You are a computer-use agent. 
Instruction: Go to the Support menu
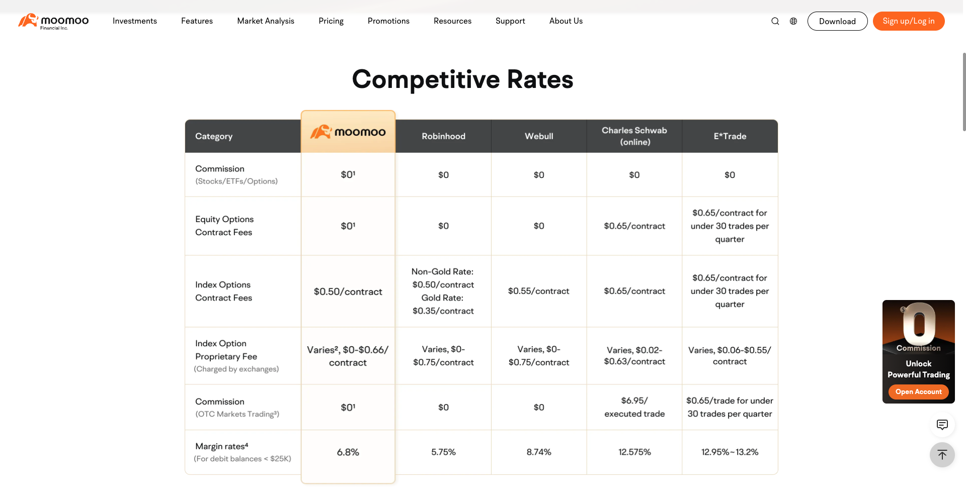[x=510, y=21]
